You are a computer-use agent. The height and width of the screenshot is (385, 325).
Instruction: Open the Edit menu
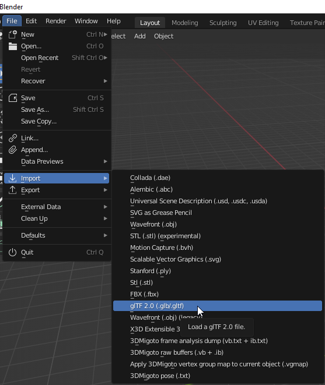coord(32,21)
